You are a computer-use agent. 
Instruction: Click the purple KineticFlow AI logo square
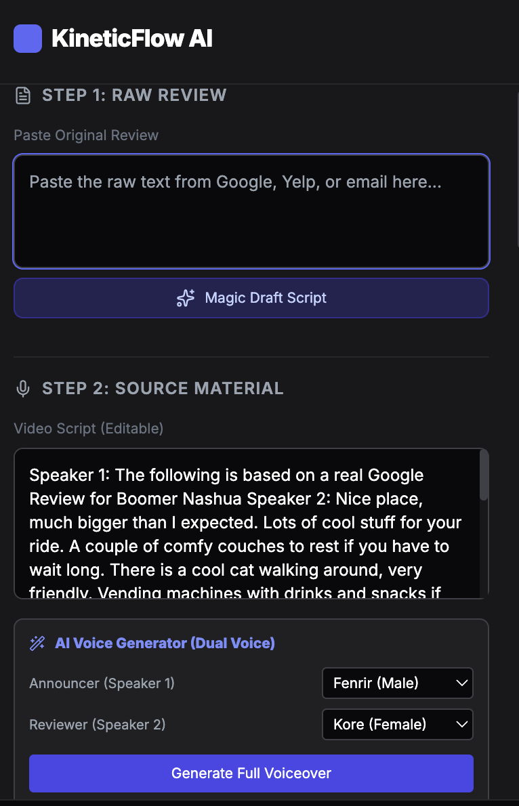point(28,39)
